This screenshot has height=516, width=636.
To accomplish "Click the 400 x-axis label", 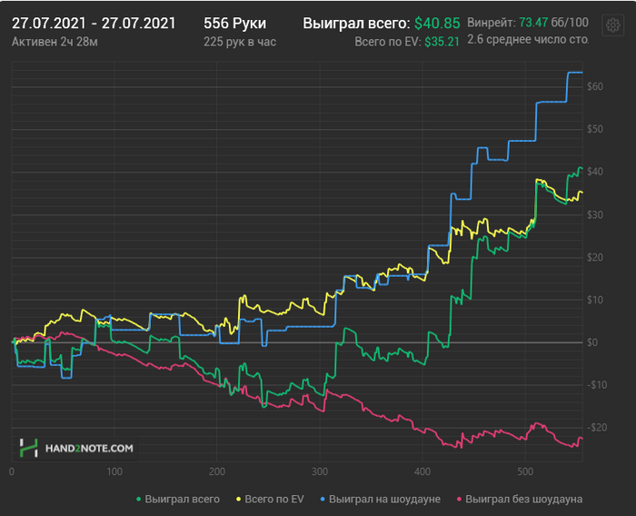I will 422,471.
